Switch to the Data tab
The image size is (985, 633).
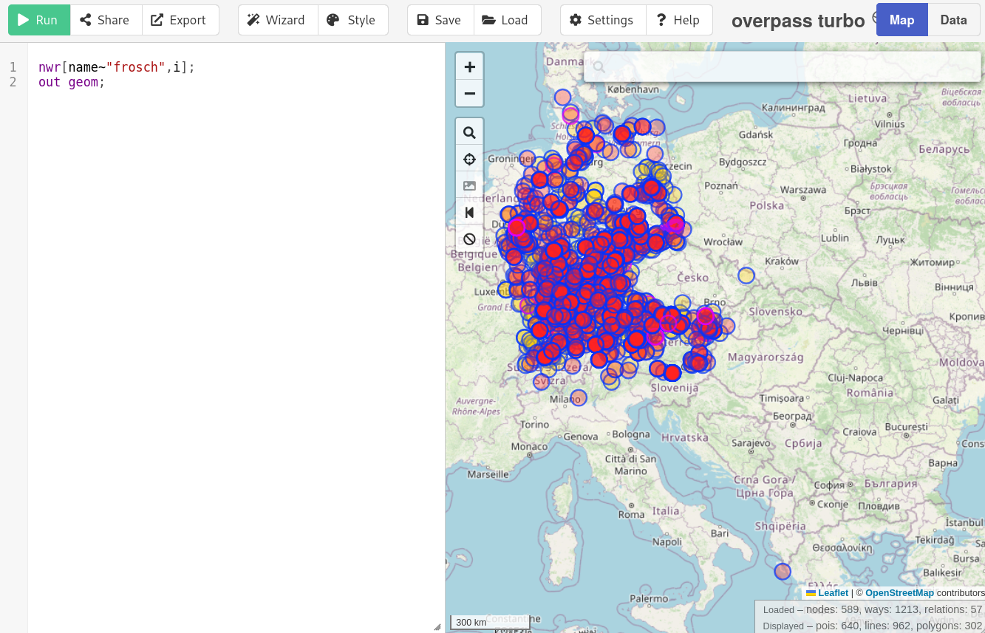pos(953,20)
